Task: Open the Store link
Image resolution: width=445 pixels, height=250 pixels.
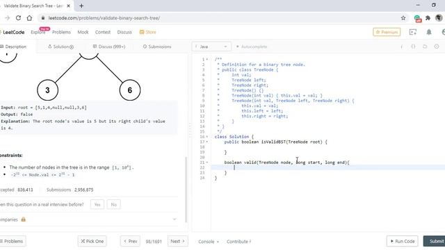Action: pyautogui.click(x=148, y=32)
